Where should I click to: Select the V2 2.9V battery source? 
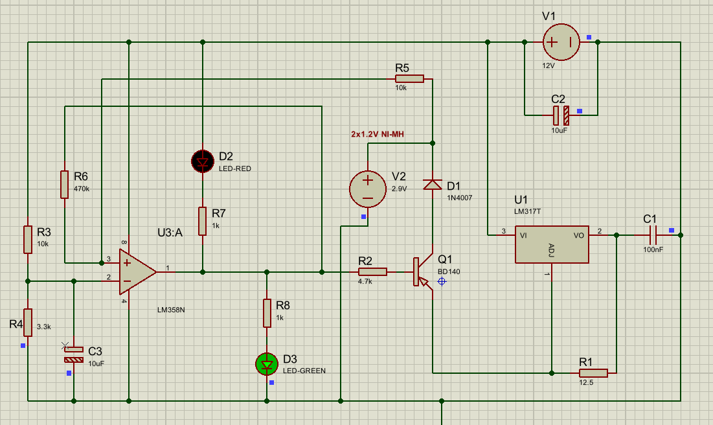pyautogui.click(x=368, y=189)
